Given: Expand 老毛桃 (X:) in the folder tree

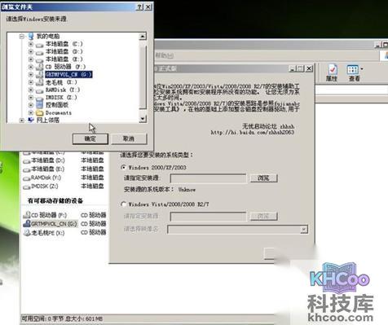Looking at the screenshot, I should (x=31, y=82).
